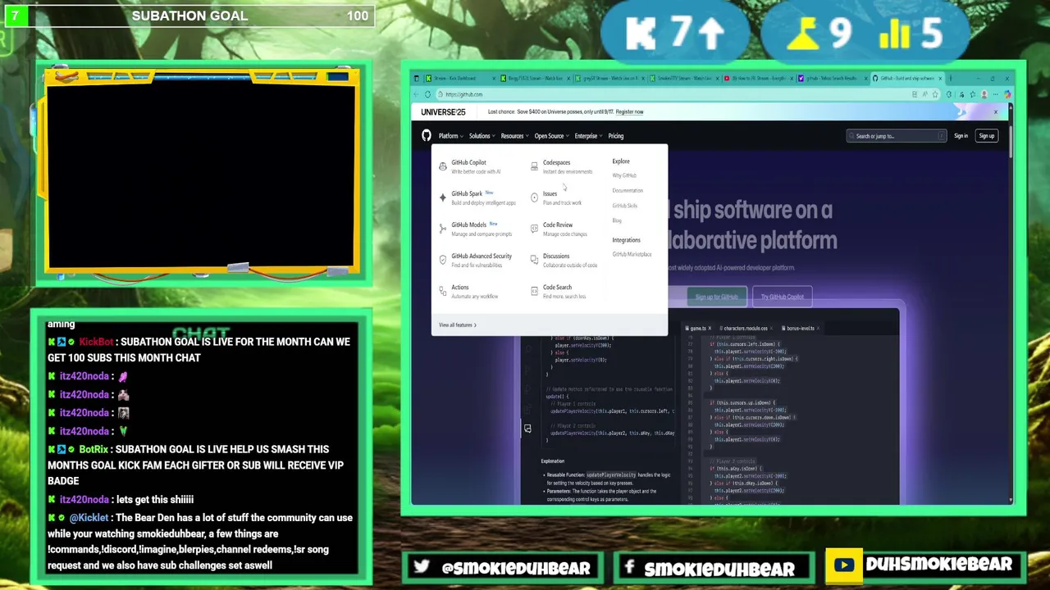1050x590 pixels.
Task: Click Documentation under Explore
Action: pyautogui.click(x=628, y=190)
